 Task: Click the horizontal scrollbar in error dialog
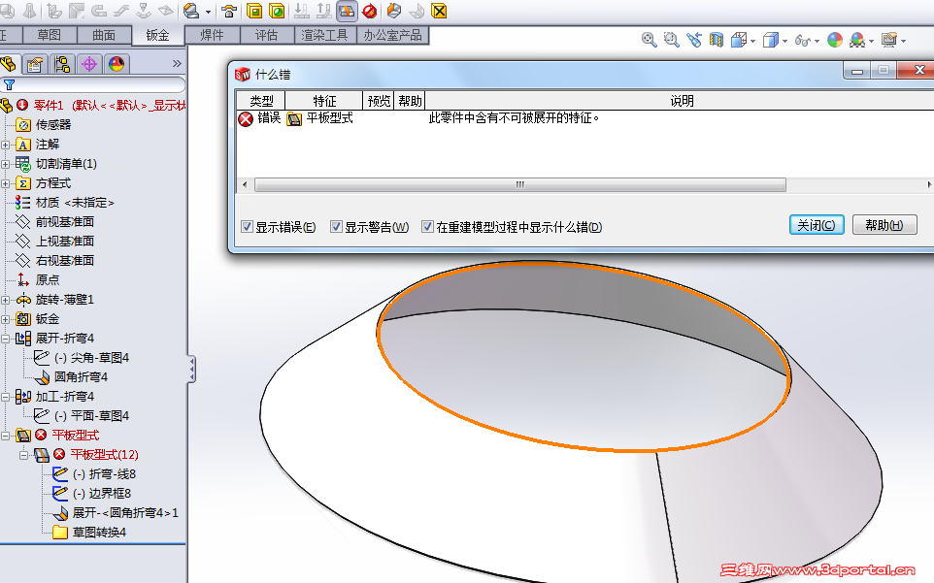tap(520, 185)
